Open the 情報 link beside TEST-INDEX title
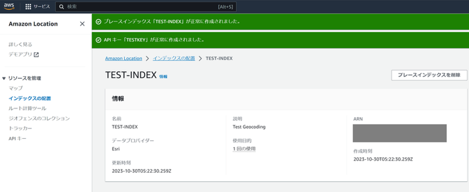Screen dimensions: 469x192 pyautogui.click(x=163, y=77)
